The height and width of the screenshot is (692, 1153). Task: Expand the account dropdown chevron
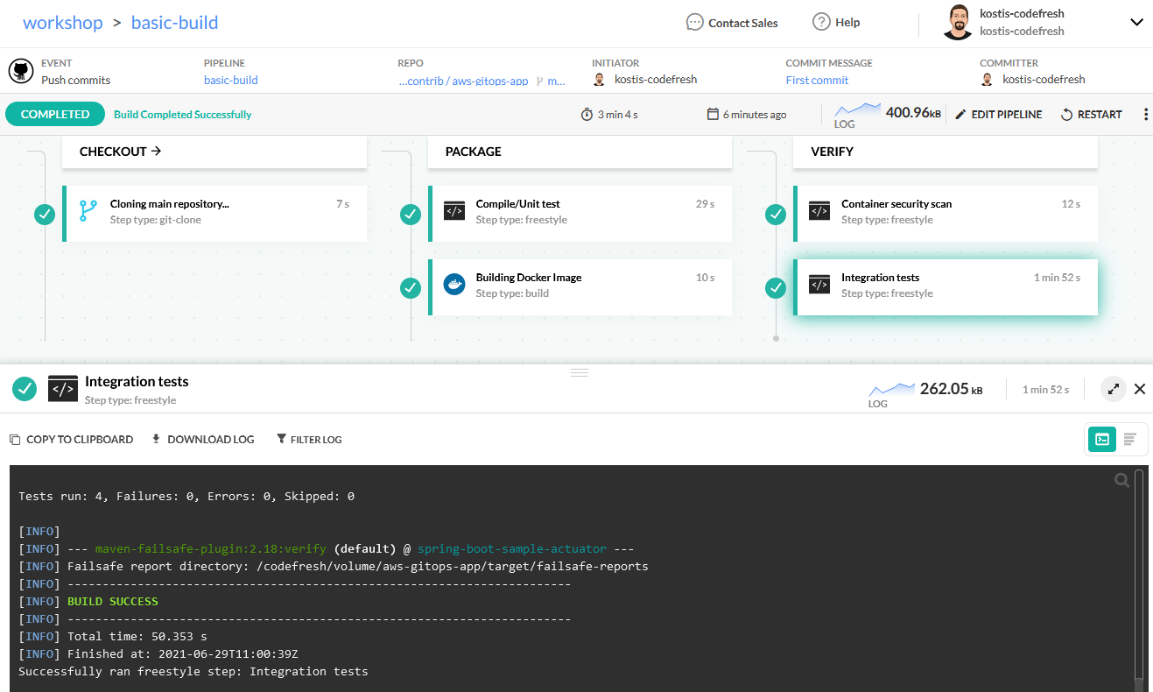pos(1136,23)
